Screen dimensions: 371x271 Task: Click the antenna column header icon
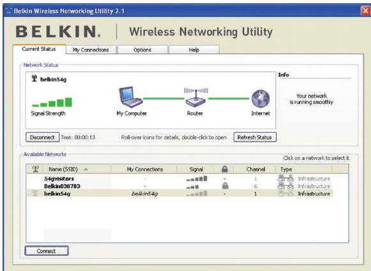(36, 169)
